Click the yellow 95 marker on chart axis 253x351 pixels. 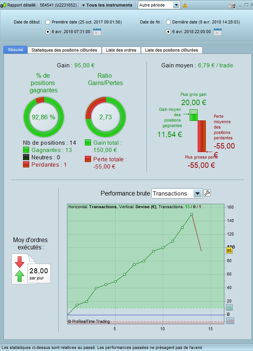pyautogui.click(x=229, y=251)
